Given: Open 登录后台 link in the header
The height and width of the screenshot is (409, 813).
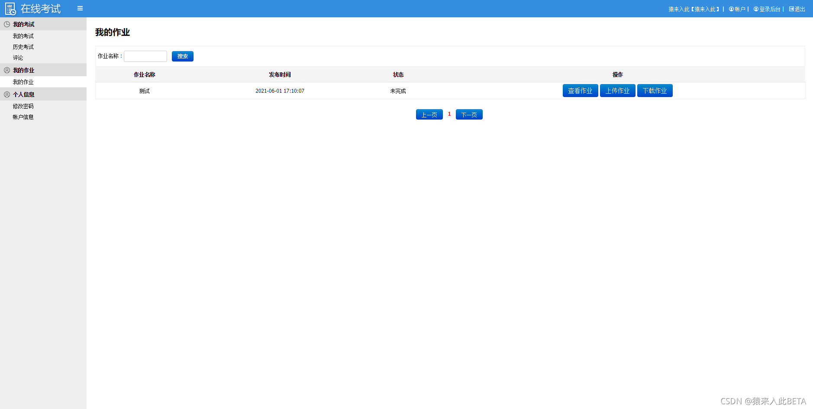Looking at the screenshot, I should pos(767,9).
